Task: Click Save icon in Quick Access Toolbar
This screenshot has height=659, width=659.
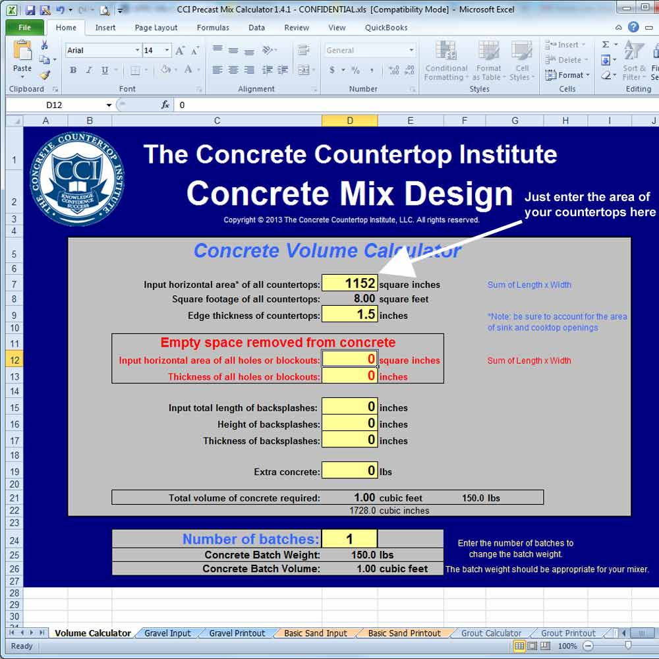Action: tap(30, 10)
